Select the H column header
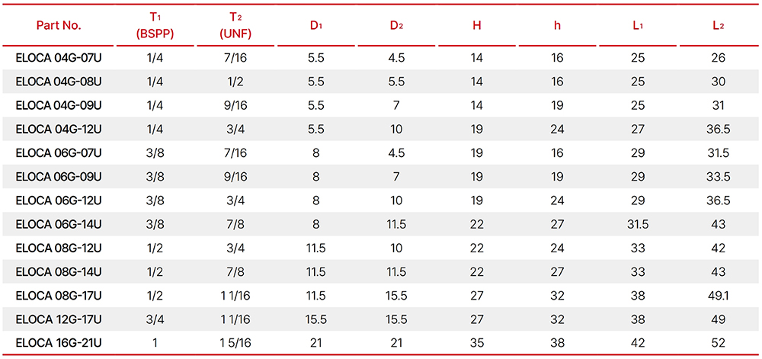Image resolution: width=762 pixels, height=359 pixels. (x=477, y=25)
